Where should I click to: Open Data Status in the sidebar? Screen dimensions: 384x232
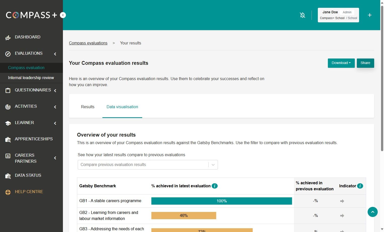pyautogui.click(x=28, y=175)
